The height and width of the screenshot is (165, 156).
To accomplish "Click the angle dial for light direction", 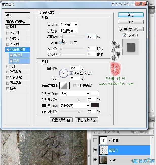I will click(x=64, y=73).
